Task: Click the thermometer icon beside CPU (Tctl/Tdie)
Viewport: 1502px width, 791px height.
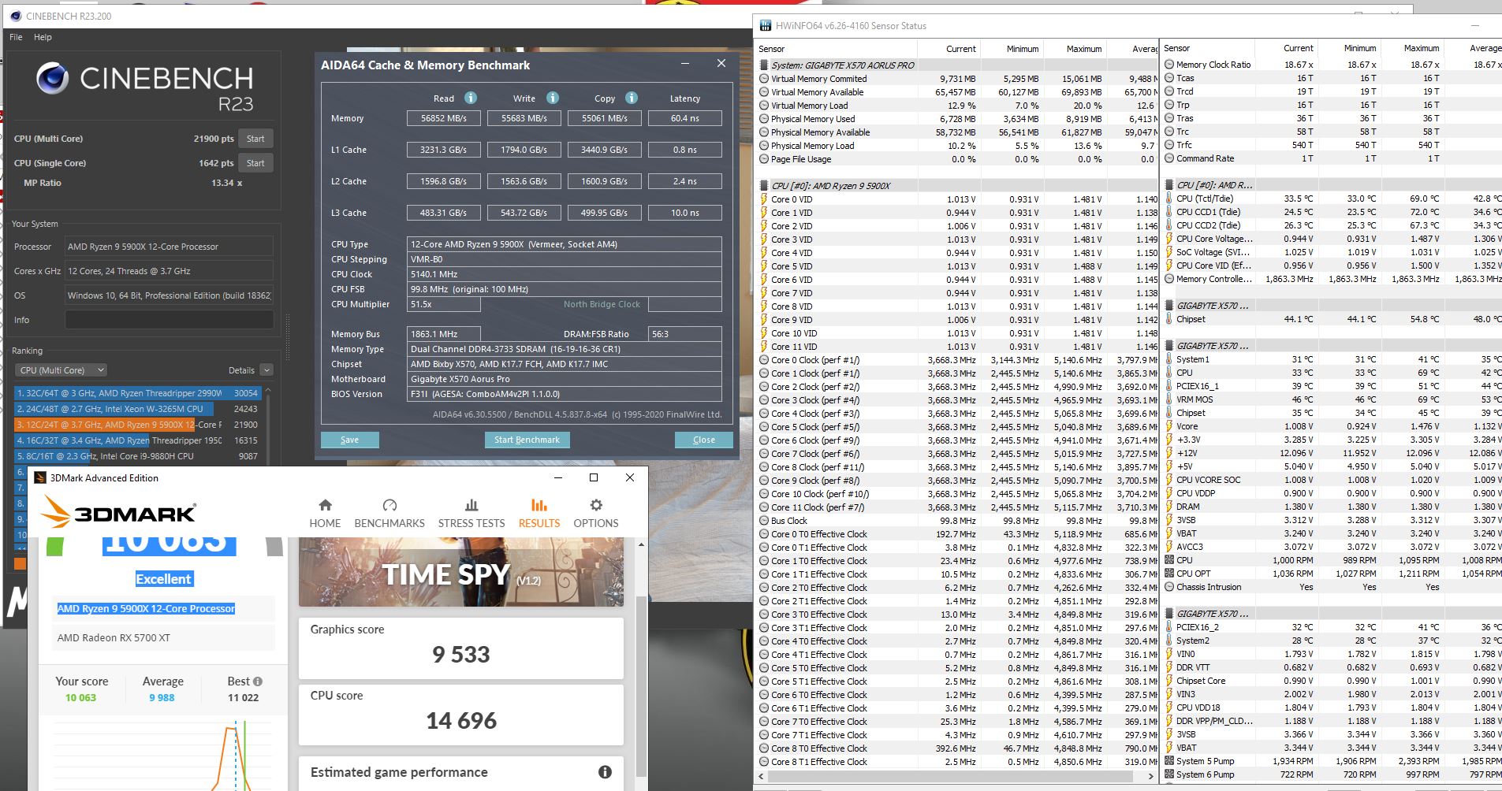Action: [1169, 199]
